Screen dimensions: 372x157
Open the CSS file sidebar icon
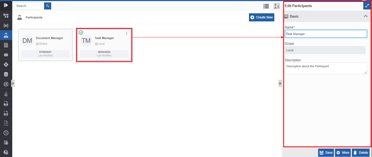tap(6, 113)
